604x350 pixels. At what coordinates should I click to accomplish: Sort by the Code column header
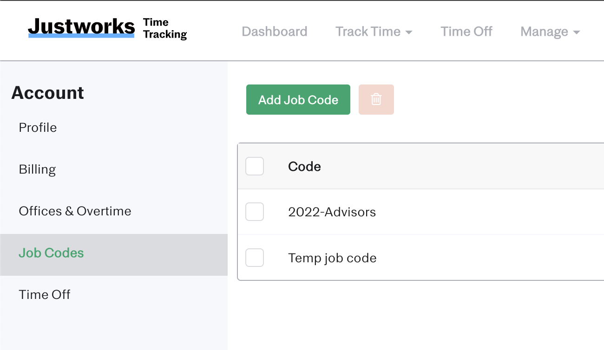tap(304, 167)
